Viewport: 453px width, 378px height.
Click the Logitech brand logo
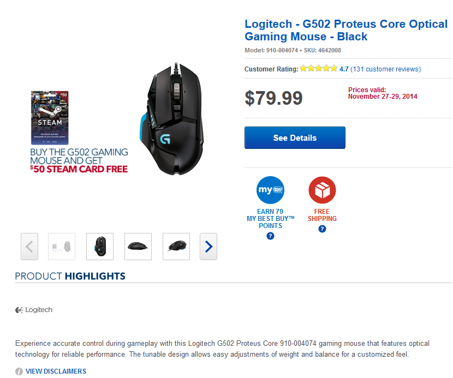34,310
